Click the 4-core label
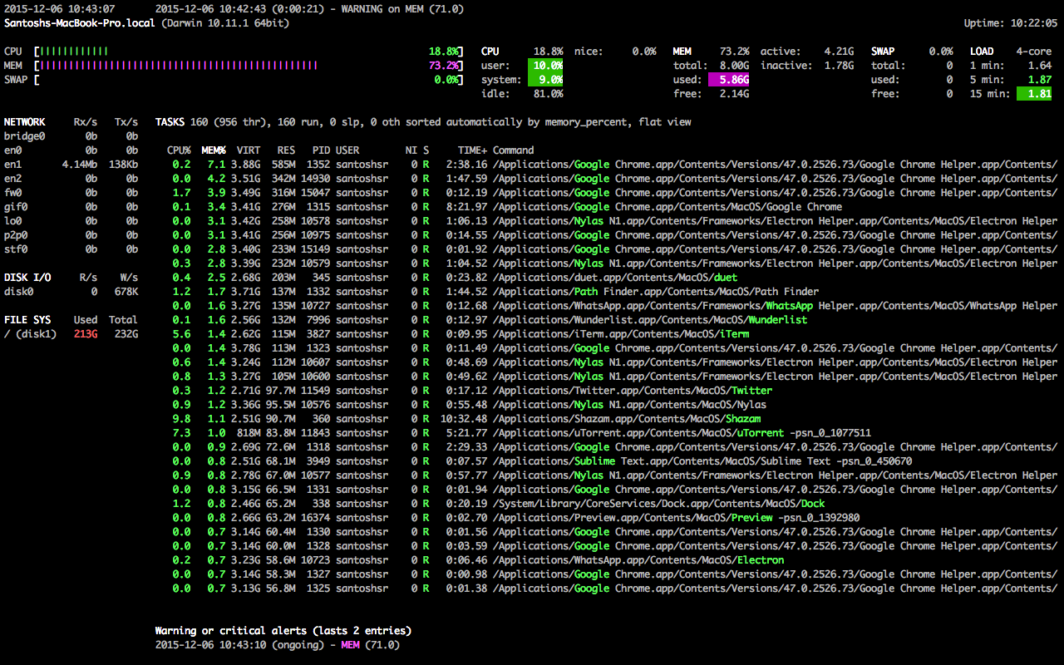The width and height of the screenshot is (1064, 665). tap(1034, 52)
